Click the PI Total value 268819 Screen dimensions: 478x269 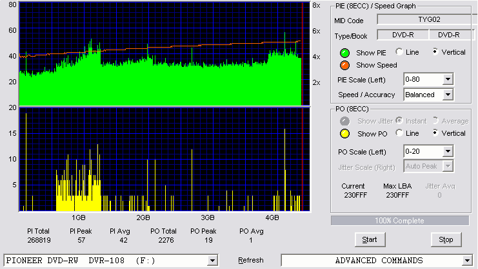[x=39, y=240]
